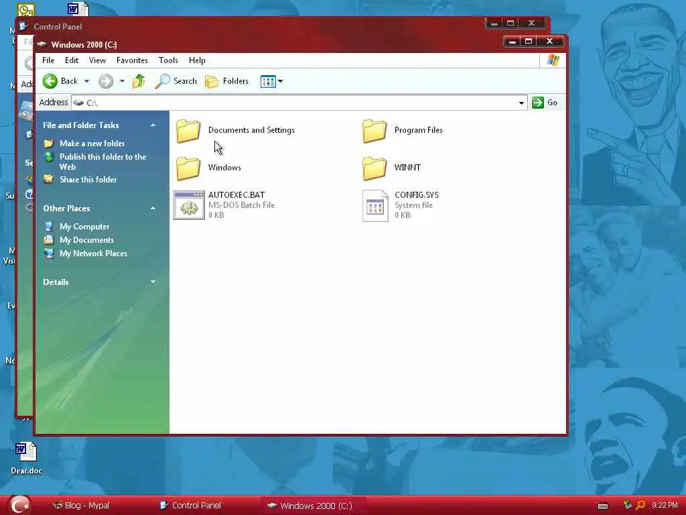The width and height of the screenshot is (686, 515).
Task: Click the Views icon button
Action: coord(268,81)
